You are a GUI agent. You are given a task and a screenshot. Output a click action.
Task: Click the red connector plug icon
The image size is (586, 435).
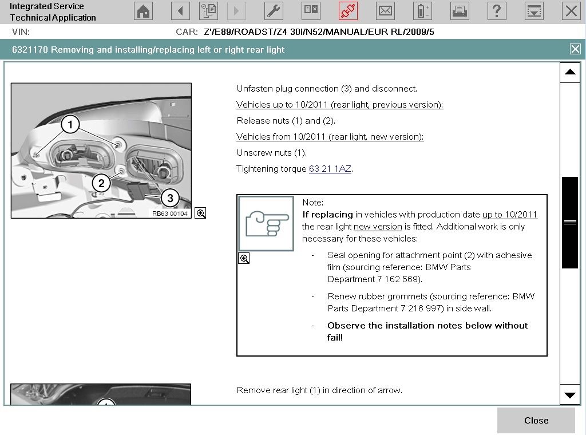coord(348,11)
